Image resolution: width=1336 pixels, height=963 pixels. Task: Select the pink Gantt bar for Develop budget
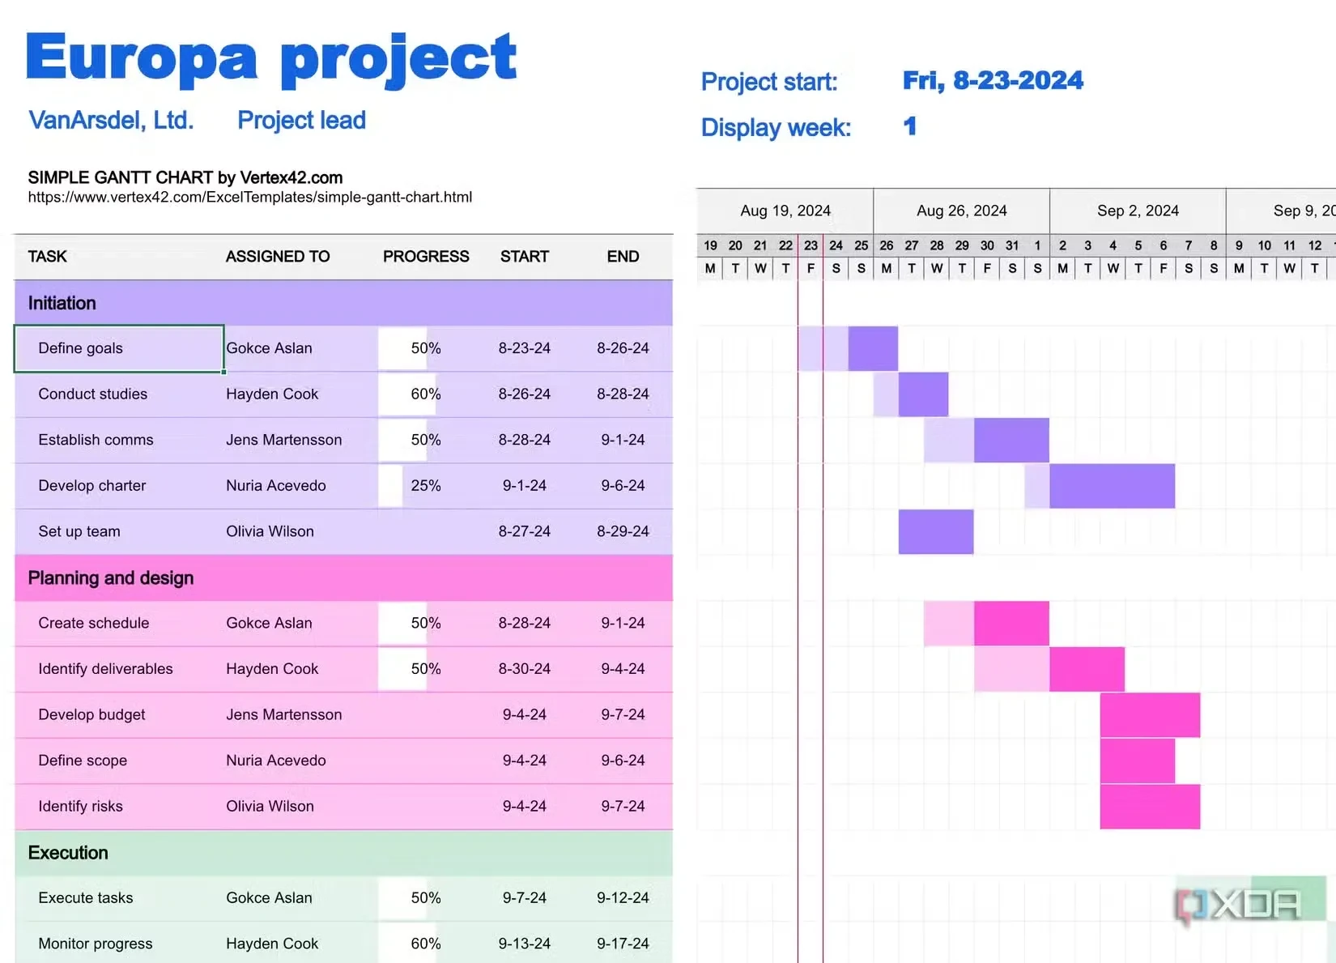pyautogui.click(x=1149, y=714)
